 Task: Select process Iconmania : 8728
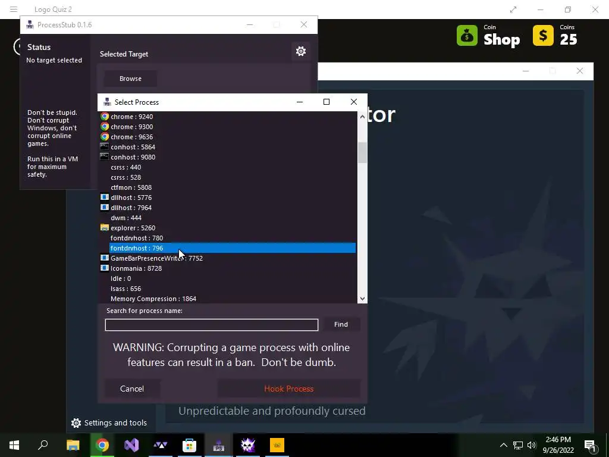(x=136, y=268)
